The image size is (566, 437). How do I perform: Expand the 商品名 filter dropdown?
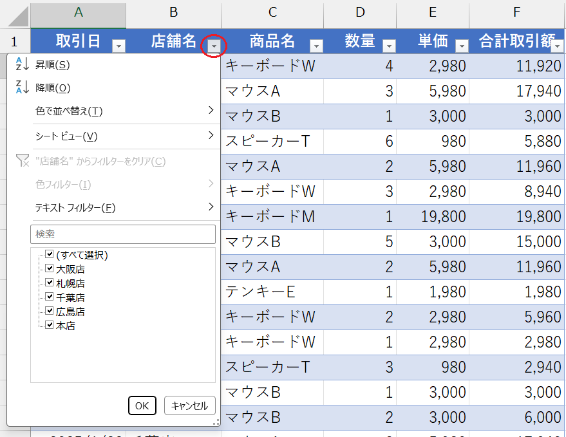coord(316,46)
